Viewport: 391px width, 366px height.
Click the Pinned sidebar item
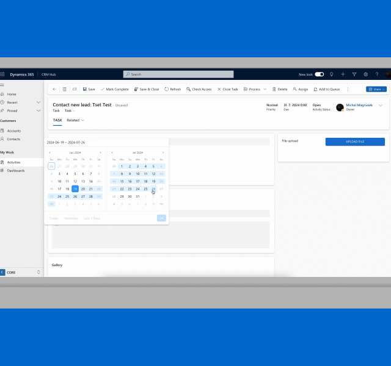coord(12,110)
